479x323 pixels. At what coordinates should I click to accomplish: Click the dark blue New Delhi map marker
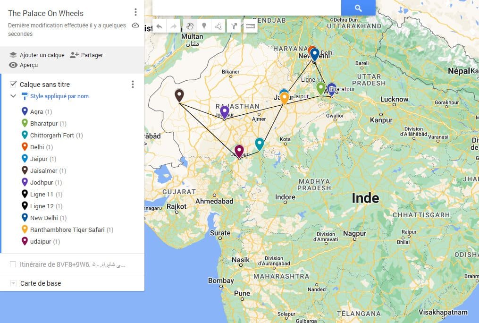(315, 55)
